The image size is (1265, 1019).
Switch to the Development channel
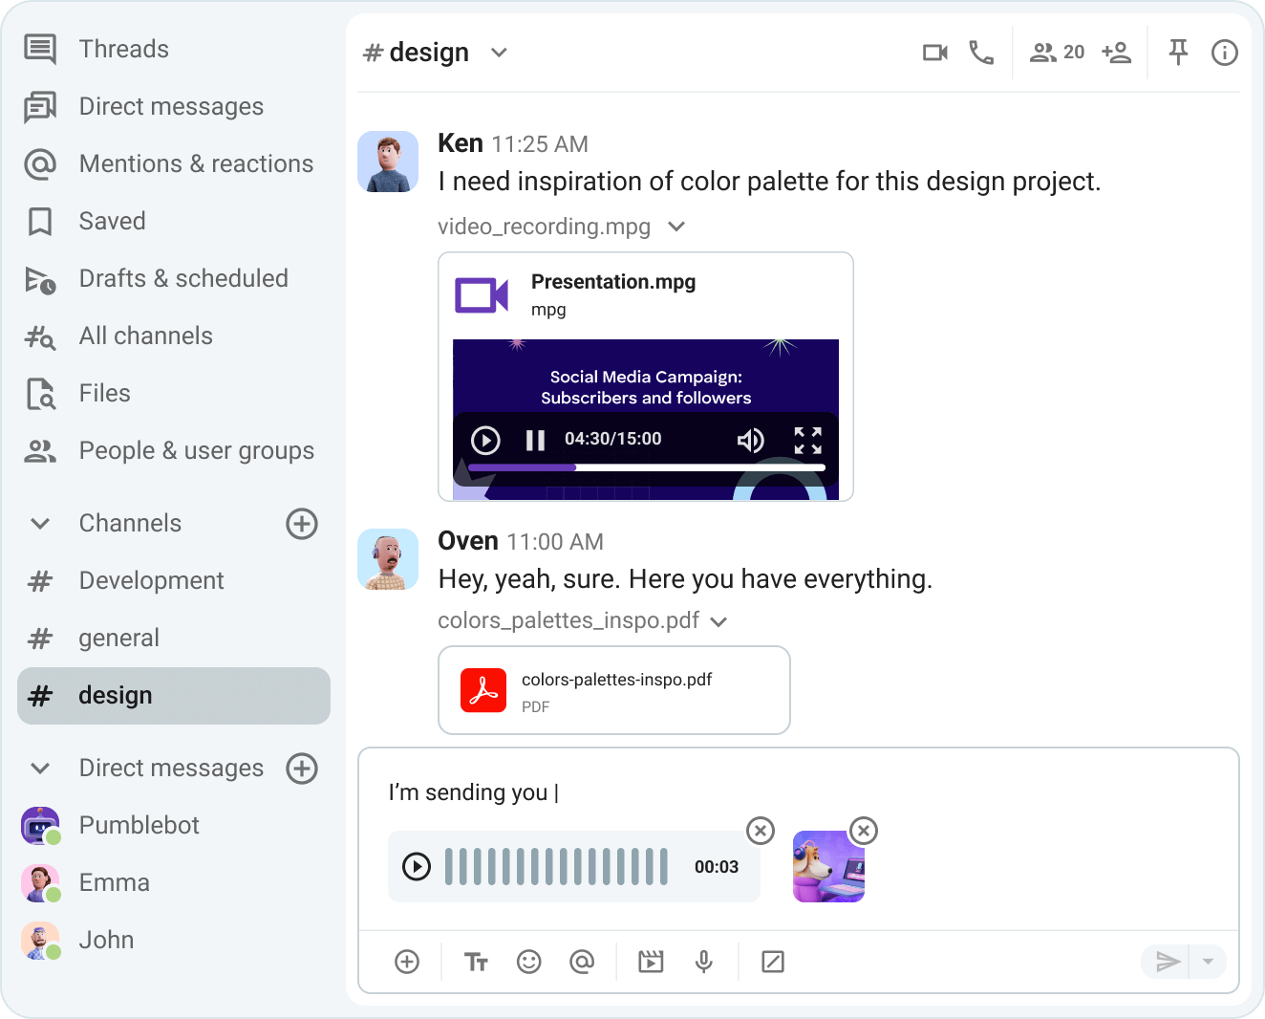151,580
